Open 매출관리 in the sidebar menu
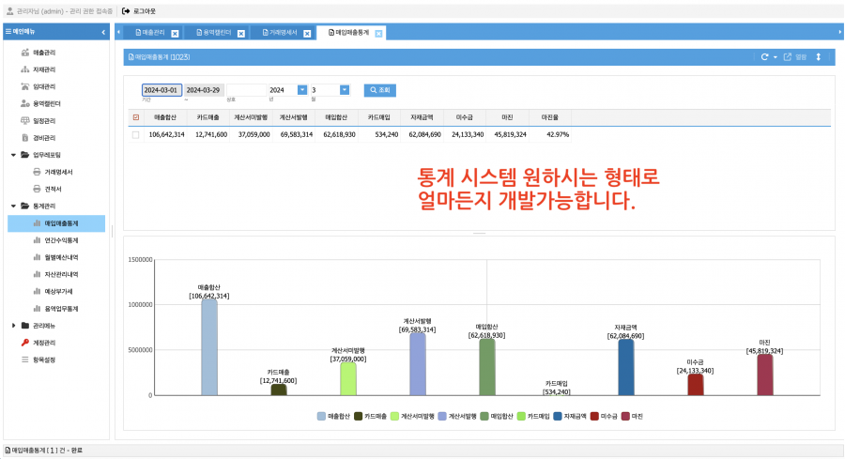The width and height of the screenshot is (845, 459). click(x=43, y=53)
